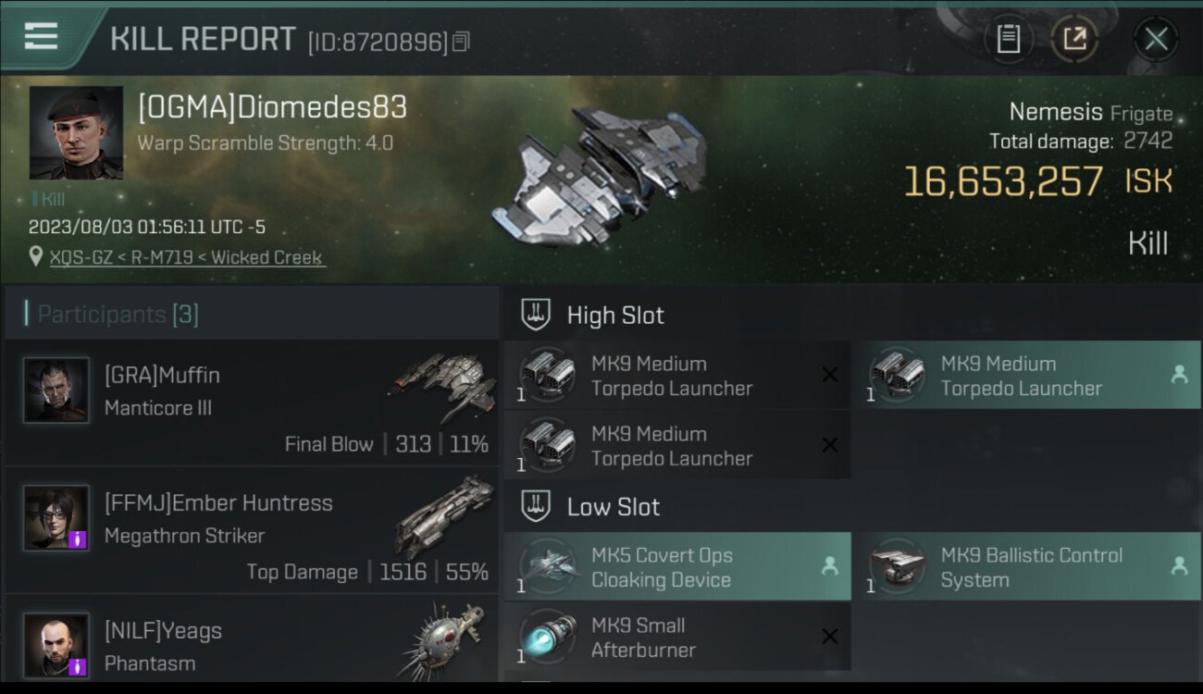Select the MK9 Small Afterburner icon
The width and height of the screenshot is (1203, 694).
click(548, 638)
